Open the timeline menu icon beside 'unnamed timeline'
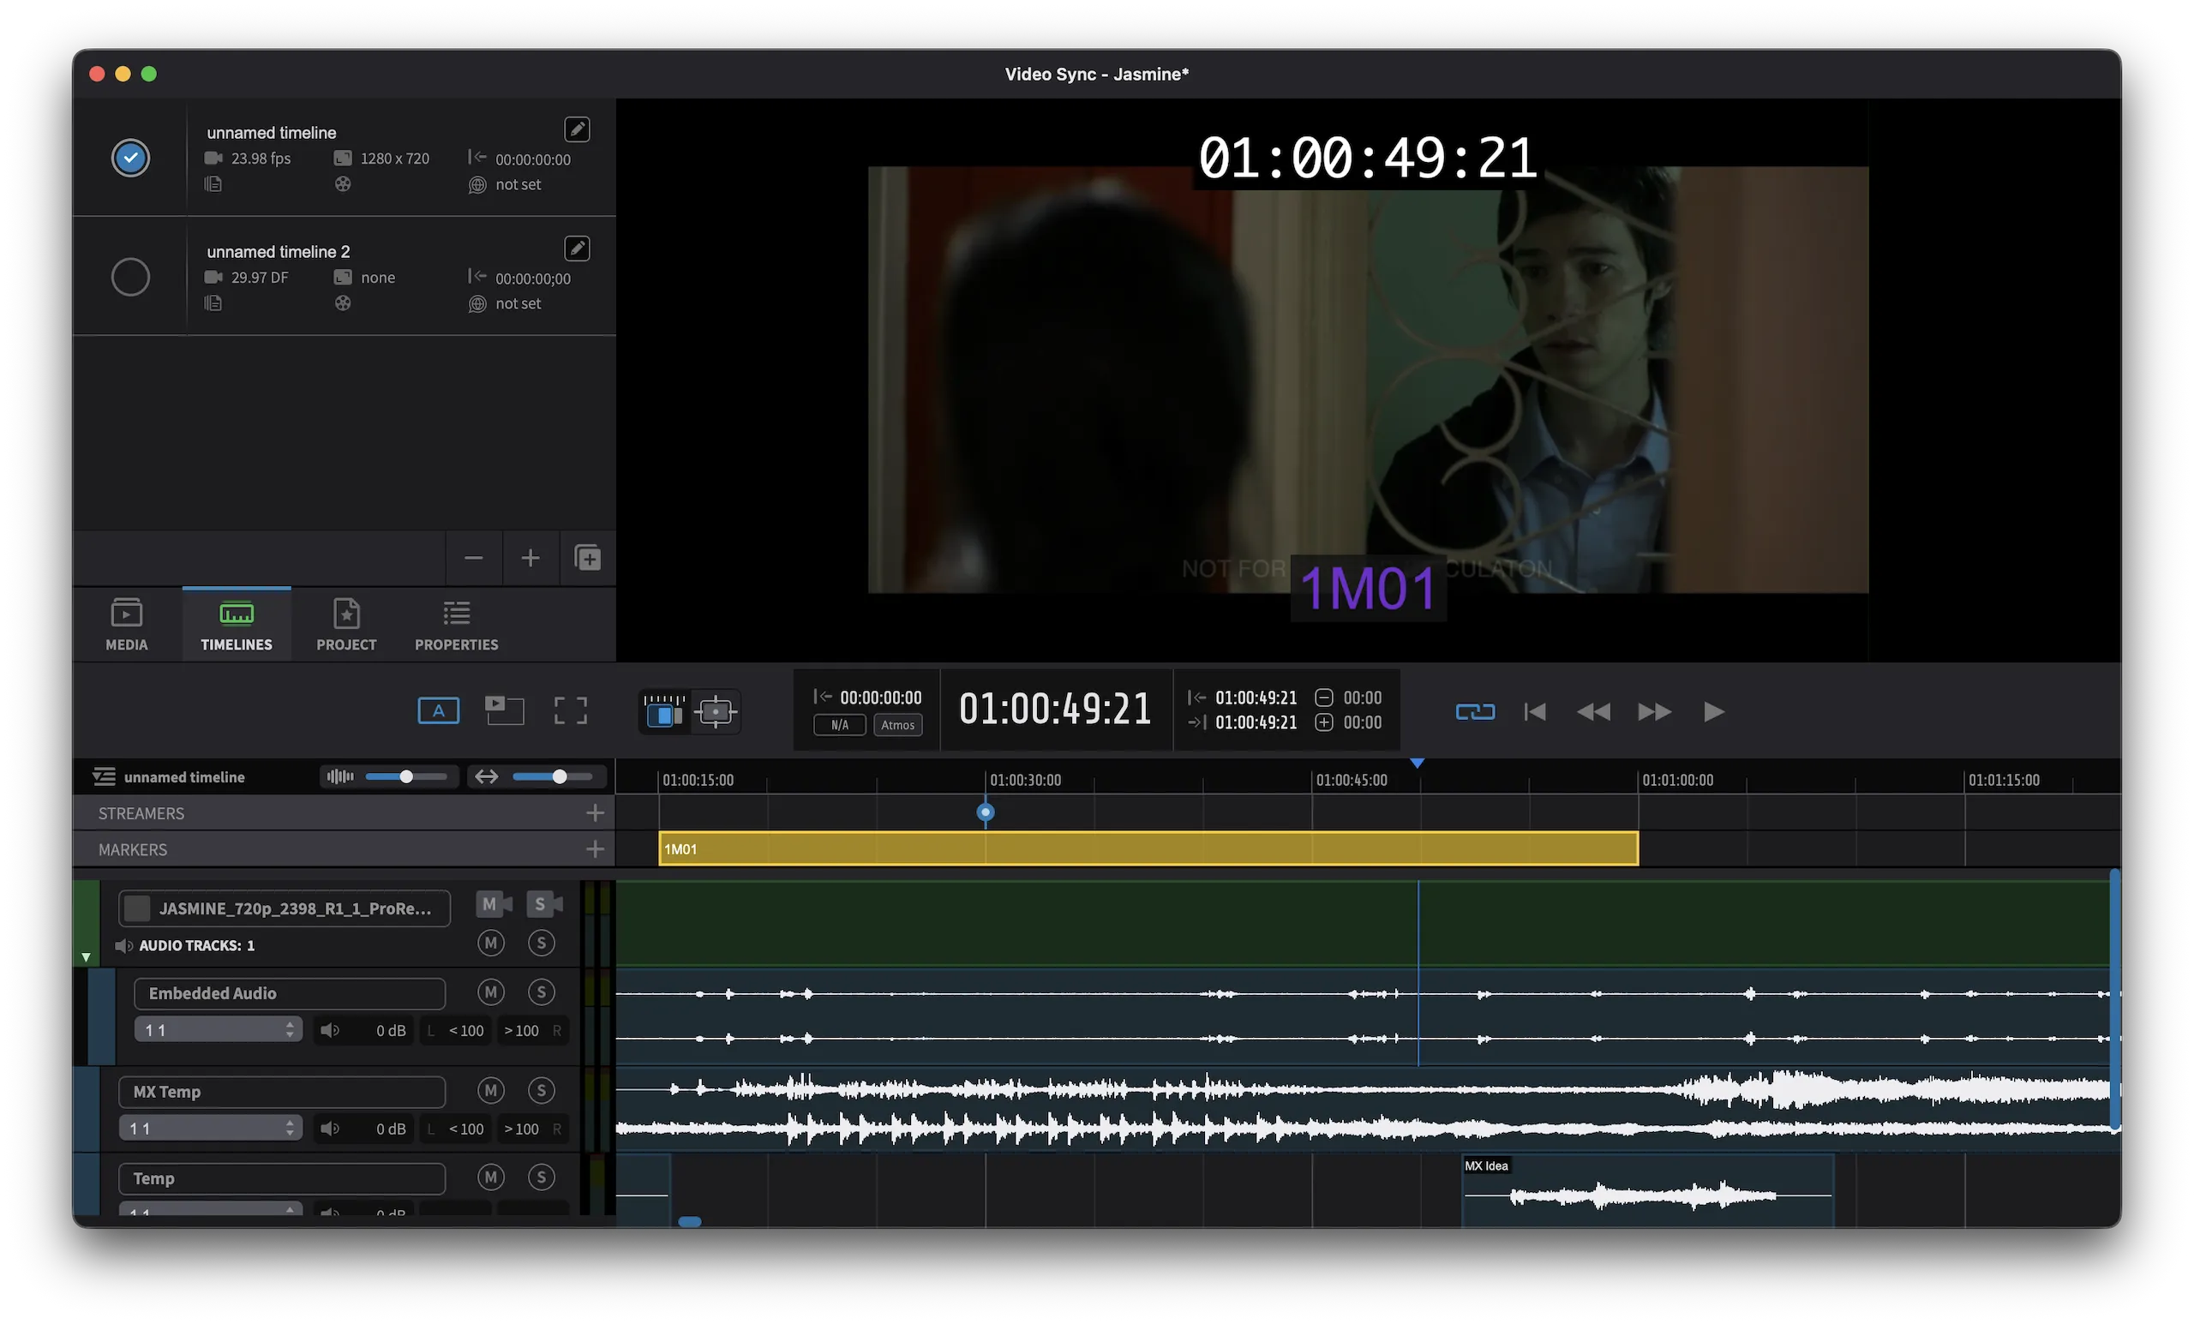2194x1324 pixels. coord(105,777)
